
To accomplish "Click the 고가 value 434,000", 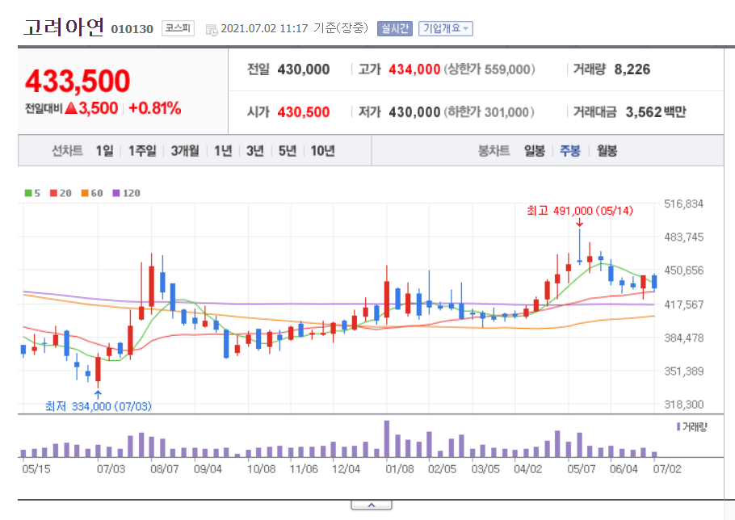I will pos(414,69).
